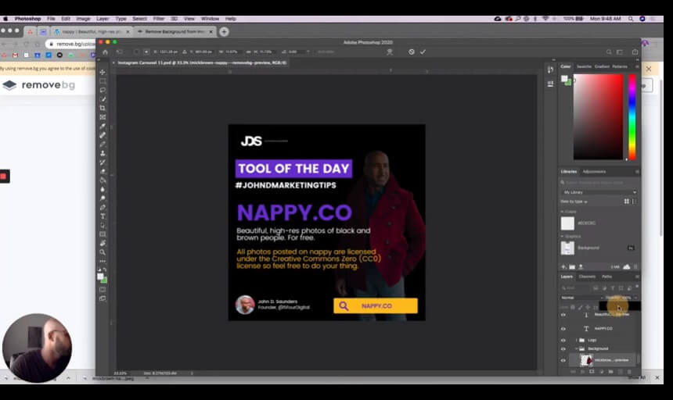Select the Clone Stamp tool
Image resolution: width=673 pixels, height=400 pixels.
coord(103,153)
